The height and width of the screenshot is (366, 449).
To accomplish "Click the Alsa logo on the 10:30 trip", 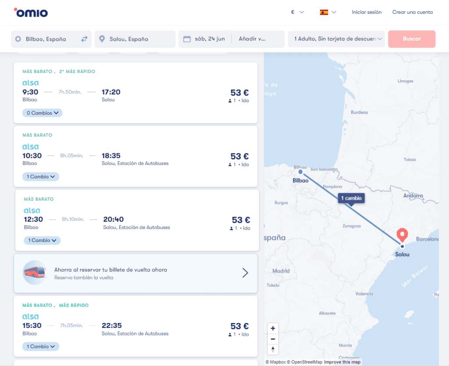I will (30, 147).
